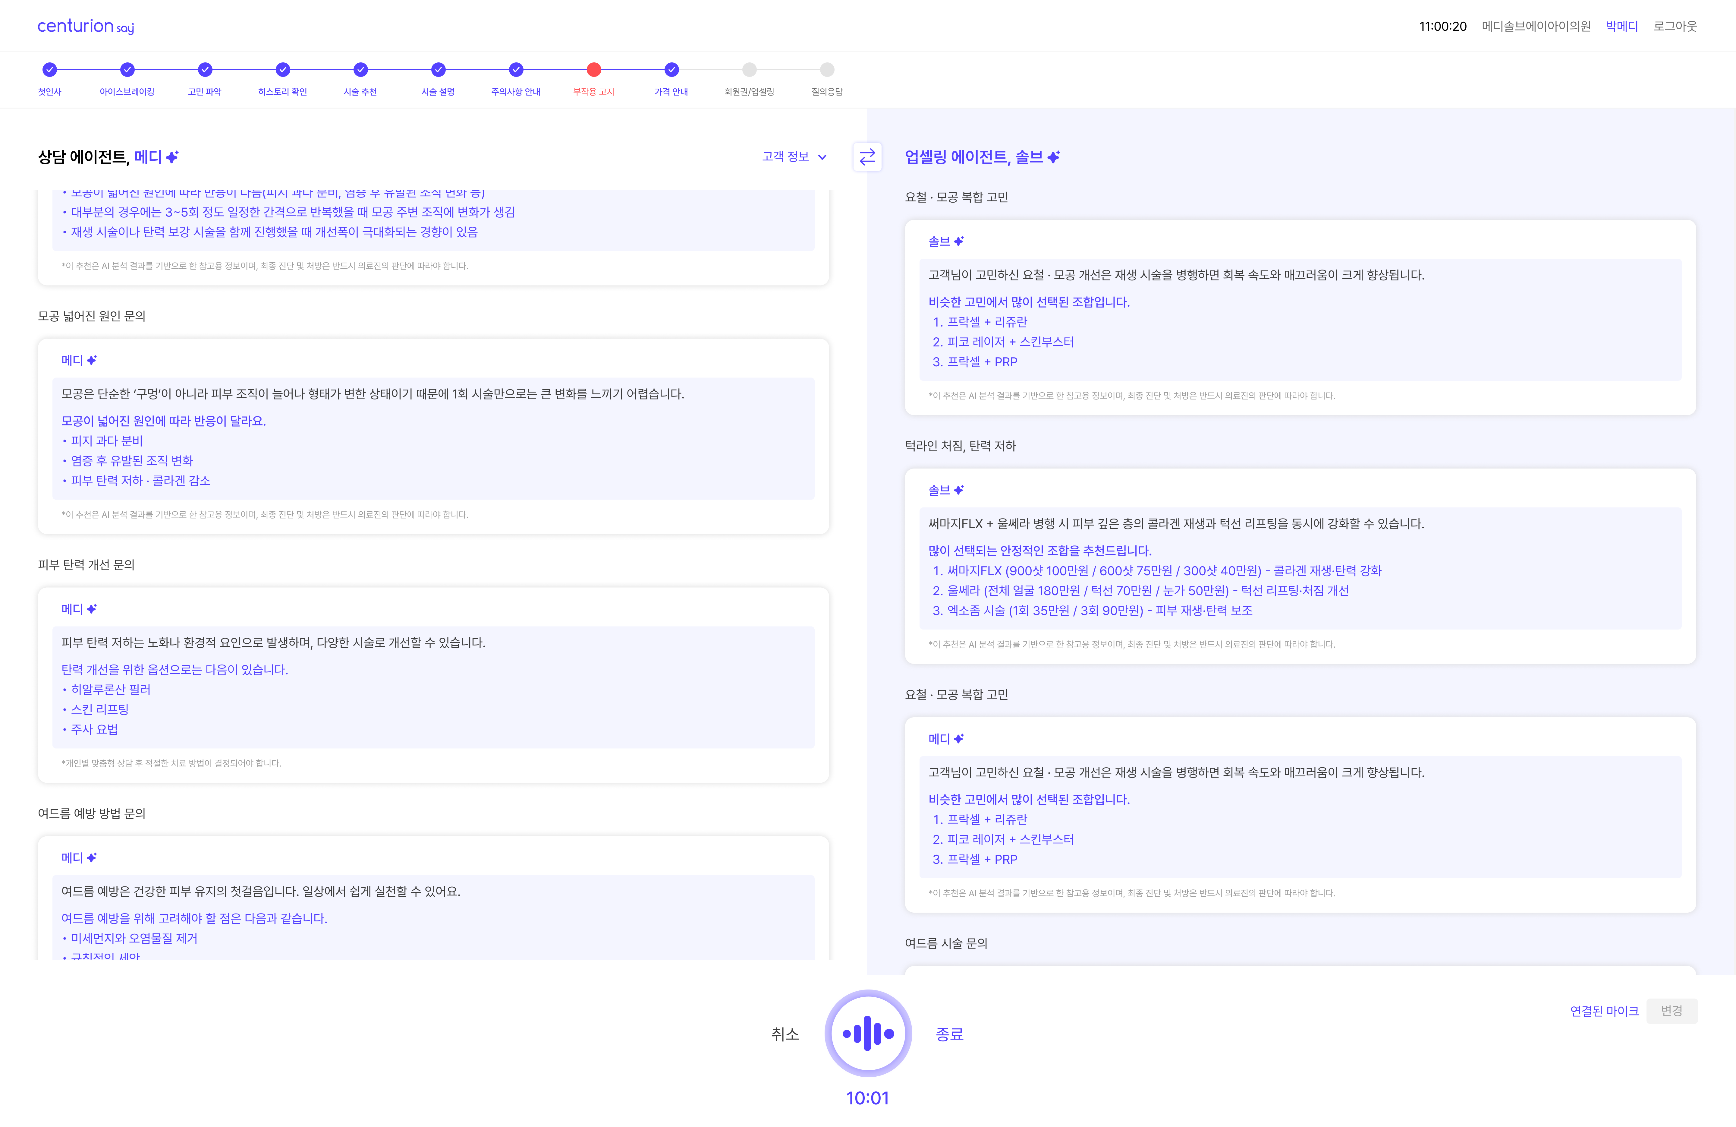Click the red 부작용 고지 step dot
Image resolution: width=1736 pixels, height=1127 pixels.
coord(594,70)
